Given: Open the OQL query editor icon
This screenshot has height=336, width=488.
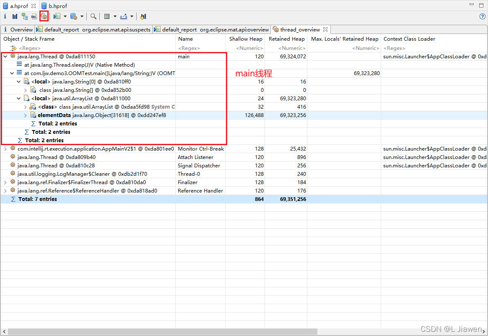Looking at the screenshot, I should (x=34, y=16).
